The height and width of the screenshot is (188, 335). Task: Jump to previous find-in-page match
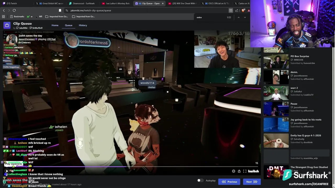(238, 17)
